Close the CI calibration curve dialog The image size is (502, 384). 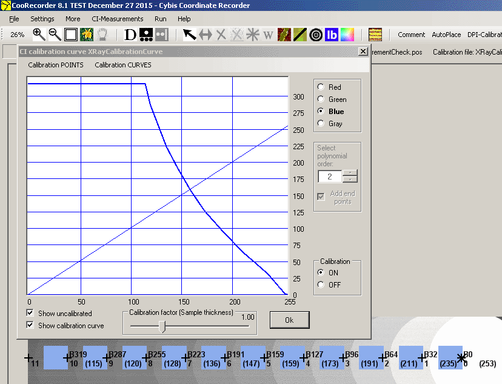coord(363,51)
